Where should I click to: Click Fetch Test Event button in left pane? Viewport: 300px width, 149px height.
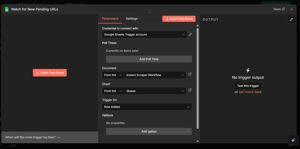tap(50, 73)
